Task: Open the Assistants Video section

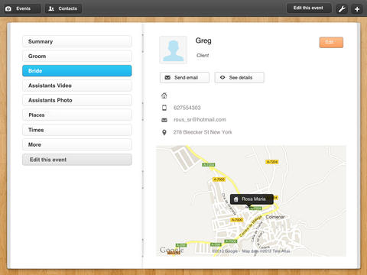Action: (77, 86)
